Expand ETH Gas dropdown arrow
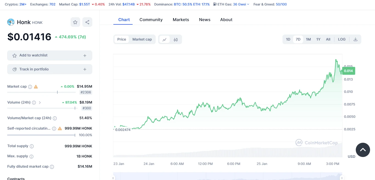Viewport: 375px width, 180px height. click(x=248, y=4)
